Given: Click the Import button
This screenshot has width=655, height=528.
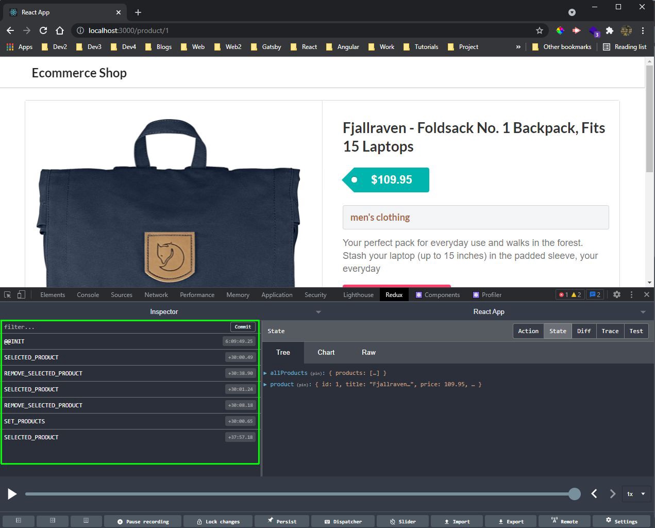Looking at the screenshot, I should (457, 521).
